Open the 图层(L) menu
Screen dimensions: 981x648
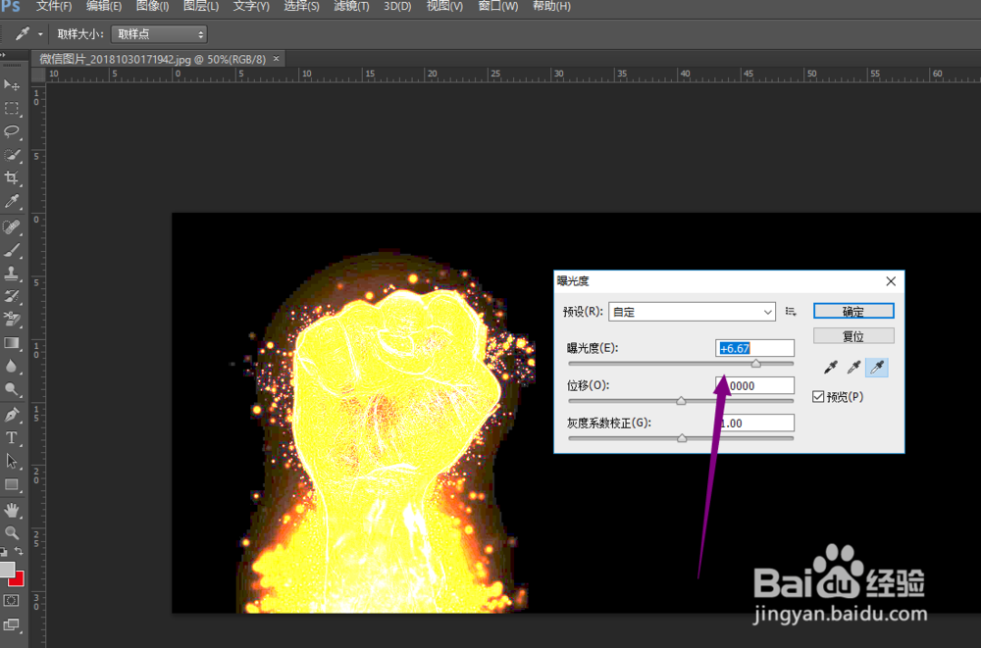pos(201,6)
